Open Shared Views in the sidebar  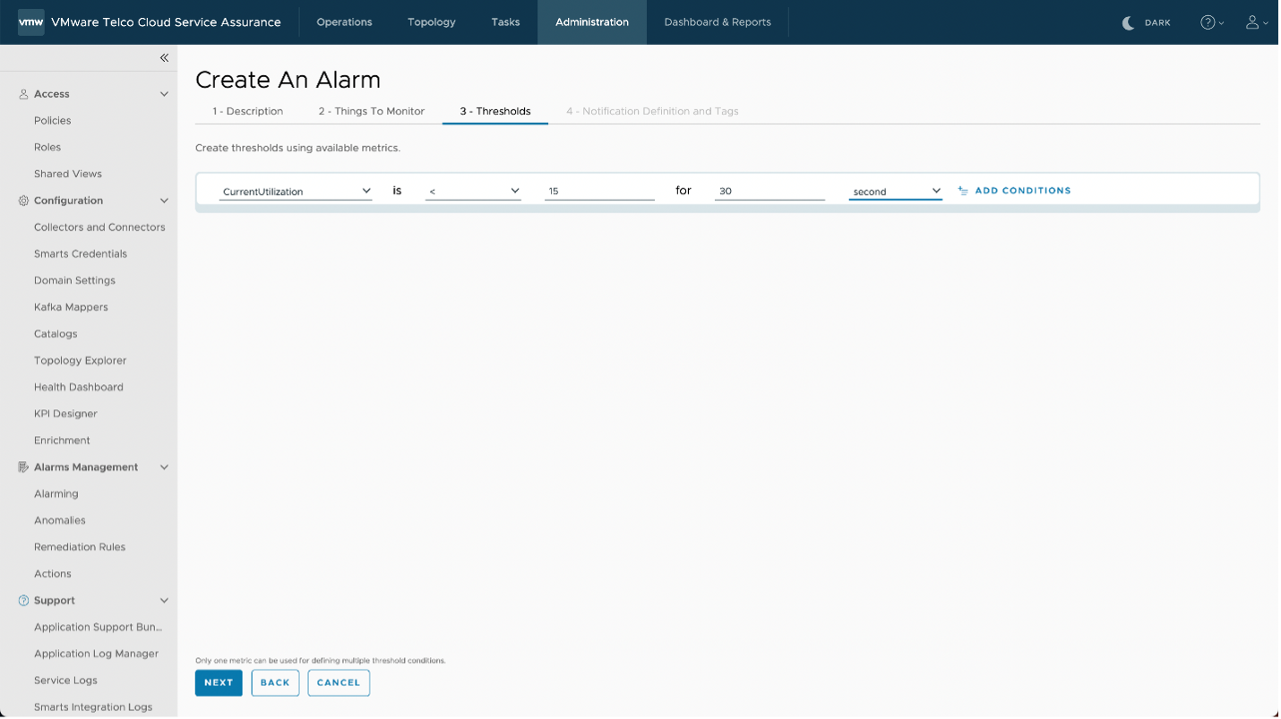(68, 174)
